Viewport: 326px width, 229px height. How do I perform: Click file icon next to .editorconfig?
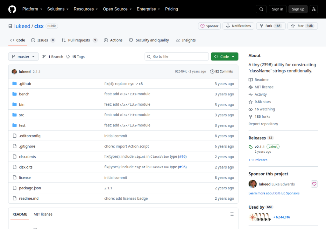15,136
